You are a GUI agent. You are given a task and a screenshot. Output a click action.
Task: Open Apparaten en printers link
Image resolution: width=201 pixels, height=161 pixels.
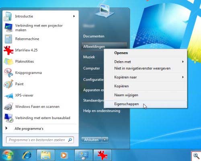tap(93, 90)
